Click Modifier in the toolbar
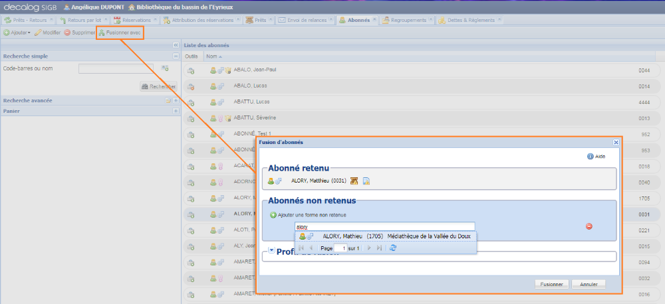The height and width of the screenshot is (304, 665). tap(47, 32)
